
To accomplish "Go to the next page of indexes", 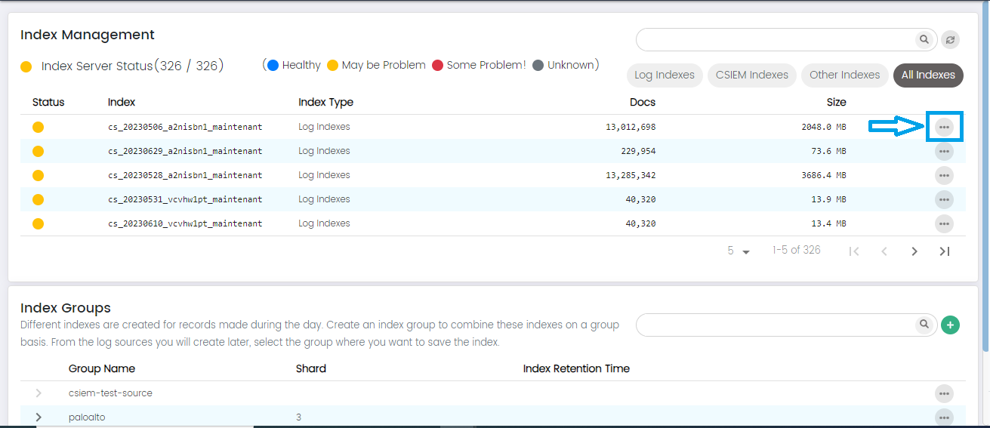I will coord(914,251).
